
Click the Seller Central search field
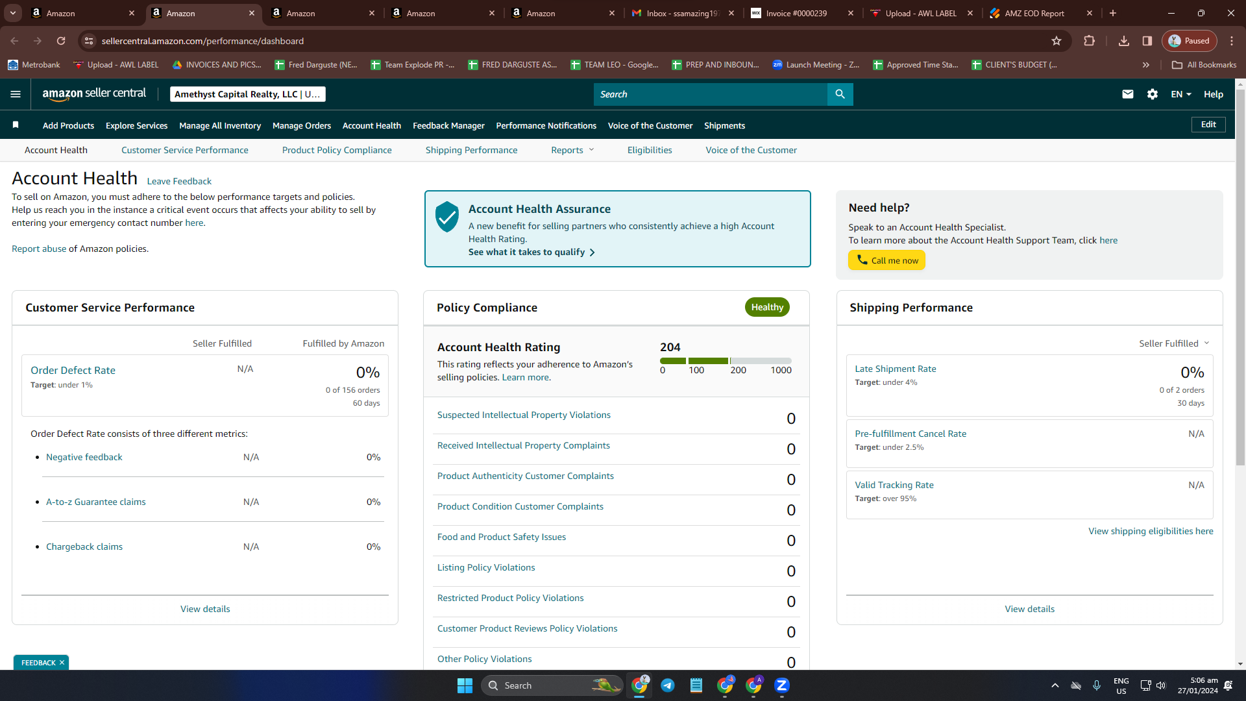[x=711, y=94]
